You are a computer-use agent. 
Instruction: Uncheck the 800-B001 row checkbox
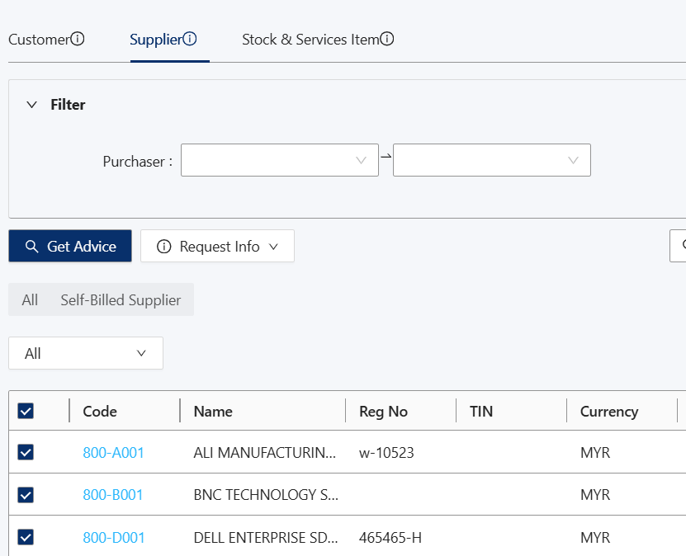(26, 495)
